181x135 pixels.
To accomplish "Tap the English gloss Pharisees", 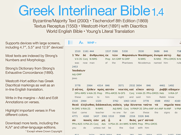I will 128,63.
